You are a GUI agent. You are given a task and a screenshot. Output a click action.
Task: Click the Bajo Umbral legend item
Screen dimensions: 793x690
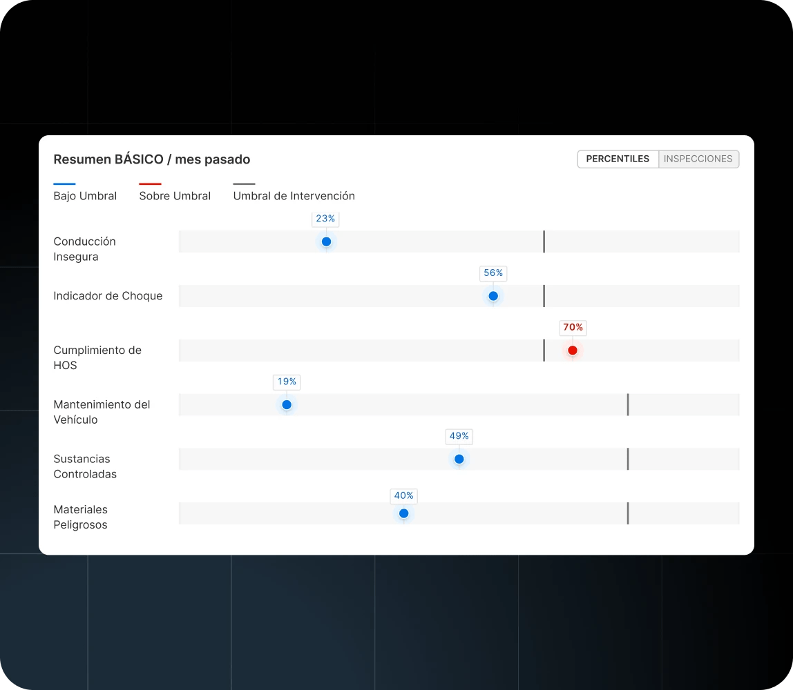click(x=85, y=196)
